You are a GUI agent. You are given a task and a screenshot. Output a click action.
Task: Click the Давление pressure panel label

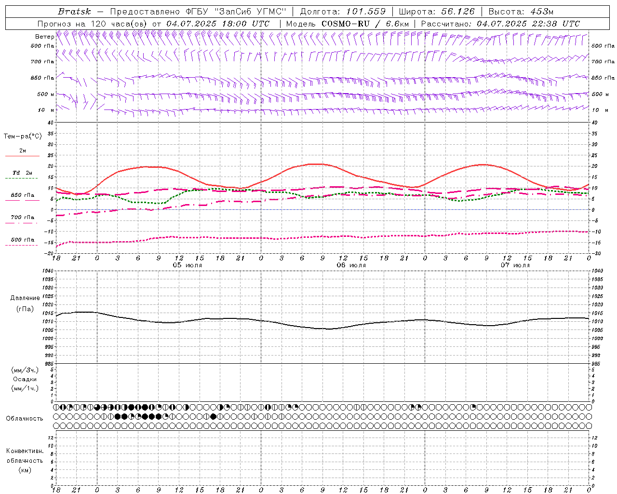25,298
